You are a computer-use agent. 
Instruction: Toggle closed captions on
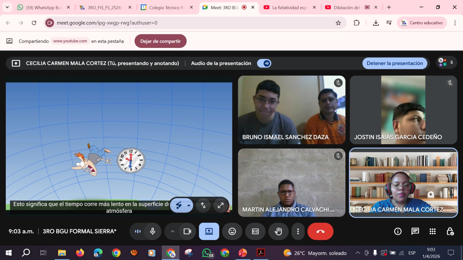coord(255,231)
